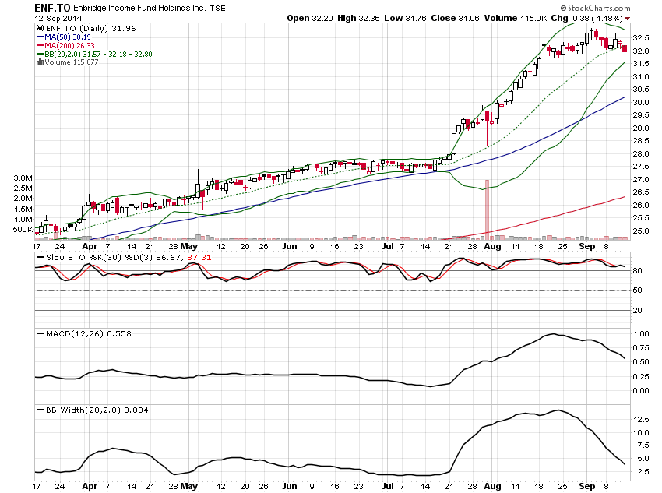Click the Low 31.76 value

(x=405, y=18)
